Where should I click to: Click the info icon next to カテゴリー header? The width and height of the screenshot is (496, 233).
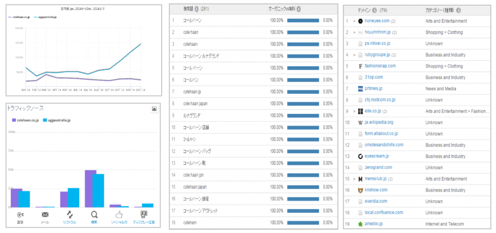(x=458, y=10)
